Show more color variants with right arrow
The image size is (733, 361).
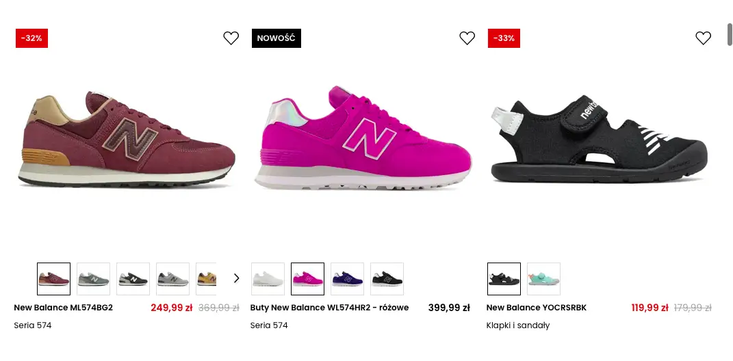pyautogui.click(x=236, y=278)
